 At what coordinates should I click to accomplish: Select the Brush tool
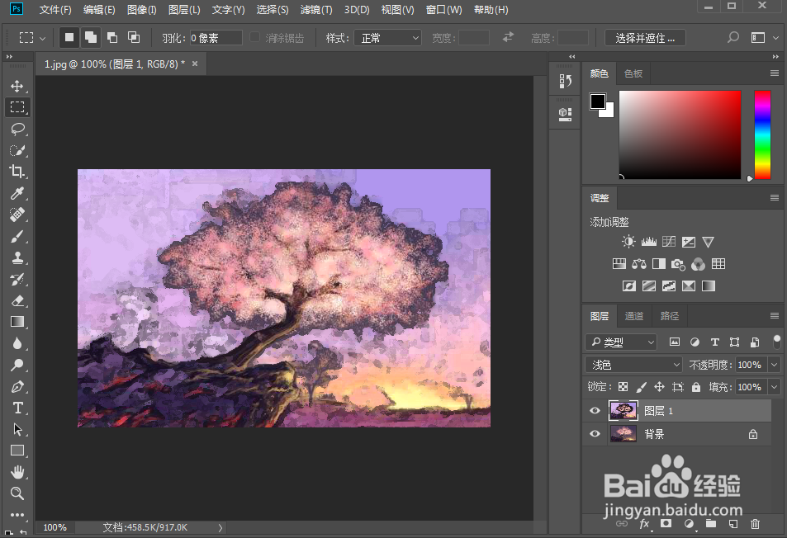(x=17, y=236)
